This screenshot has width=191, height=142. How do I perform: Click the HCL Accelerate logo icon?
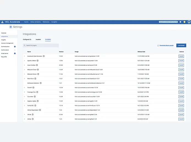(x=2, y=22)
